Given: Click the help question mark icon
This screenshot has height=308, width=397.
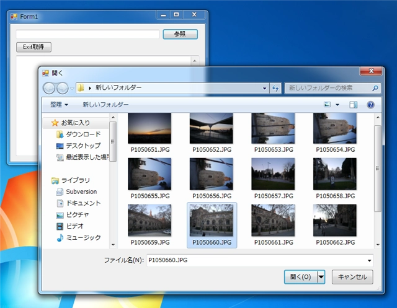Looking at the screenshot, I should (370, 105).
